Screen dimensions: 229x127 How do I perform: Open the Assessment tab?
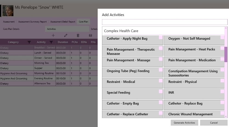point(9,22)
